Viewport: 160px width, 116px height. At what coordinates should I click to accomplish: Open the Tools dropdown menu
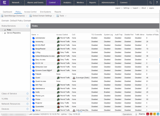(x=66, y=16)
